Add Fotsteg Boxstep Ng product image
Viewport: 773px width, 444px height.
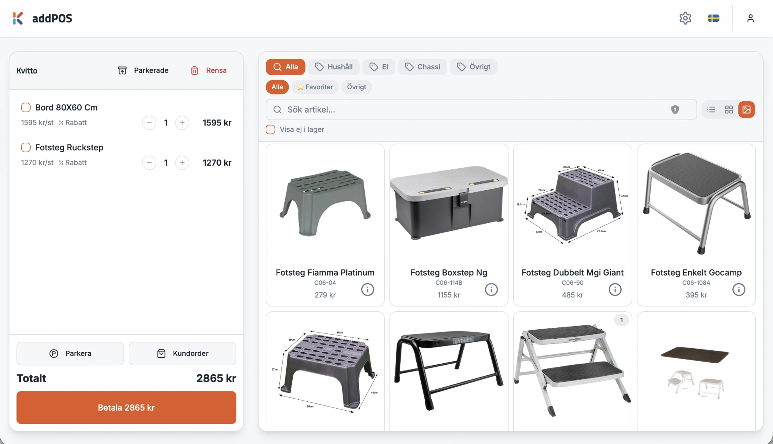tap(449, 203)
